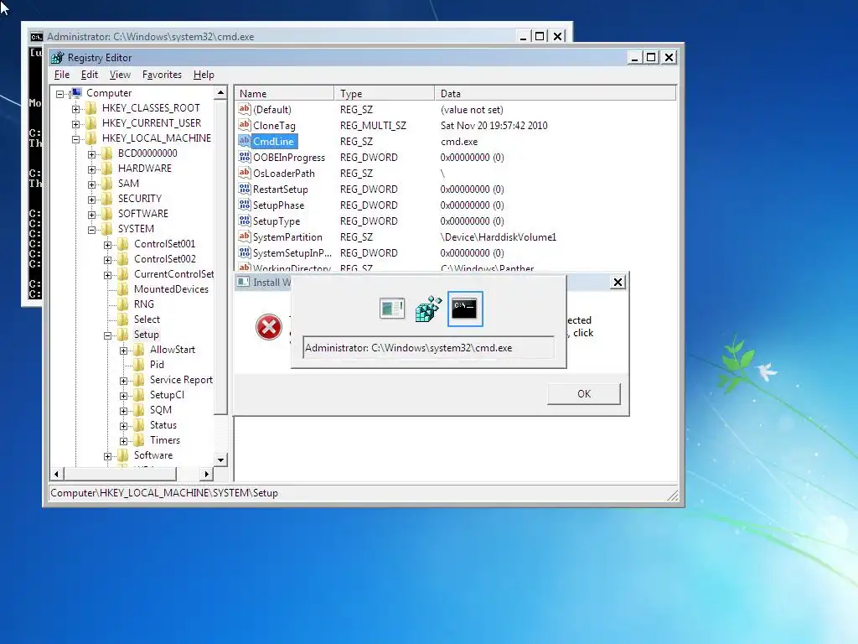Click the Type column header
The height and width of the screenshot is (644, 858).
coord(384,94)
